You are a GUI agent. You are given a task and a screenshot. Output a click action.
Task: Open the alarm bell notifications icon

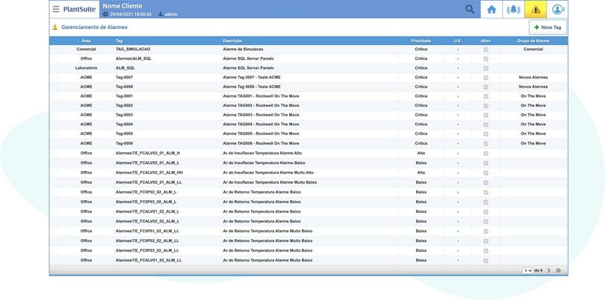tap(513, 10)
